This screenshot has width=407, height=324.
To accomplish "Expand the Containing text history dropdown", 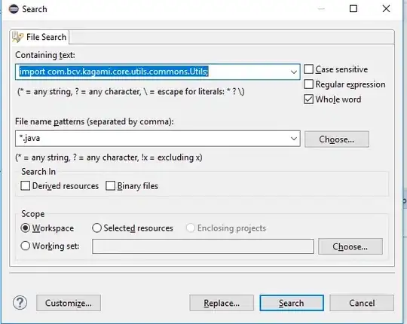I will [294, 72].
